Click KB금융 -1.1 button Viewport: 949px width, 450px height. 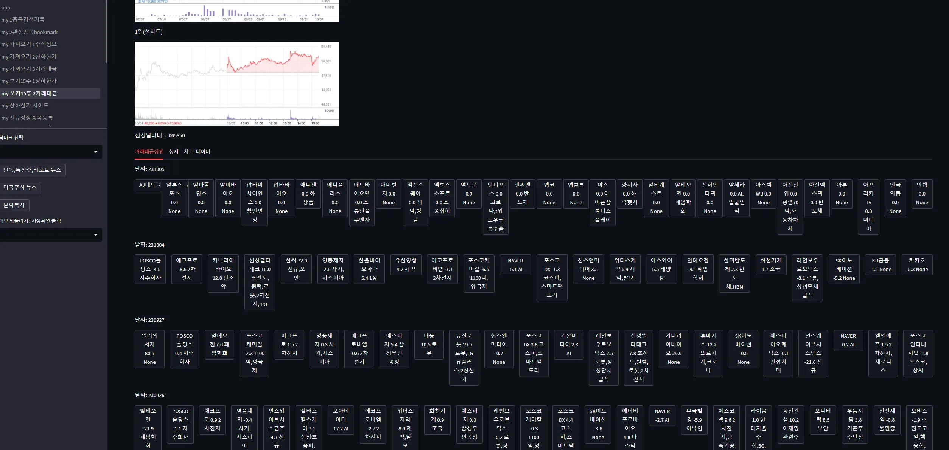881,265
